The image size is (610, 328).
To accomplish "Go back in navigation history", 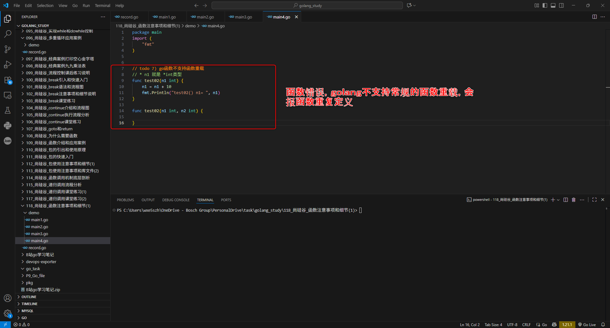I will (x=196, y=5).
